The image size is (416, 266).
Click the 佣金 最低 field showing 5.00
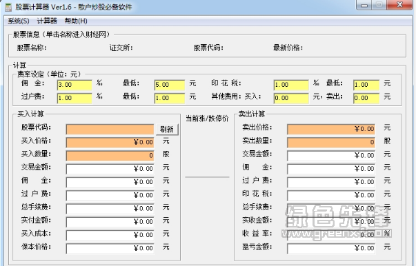(x=170, y=85)
